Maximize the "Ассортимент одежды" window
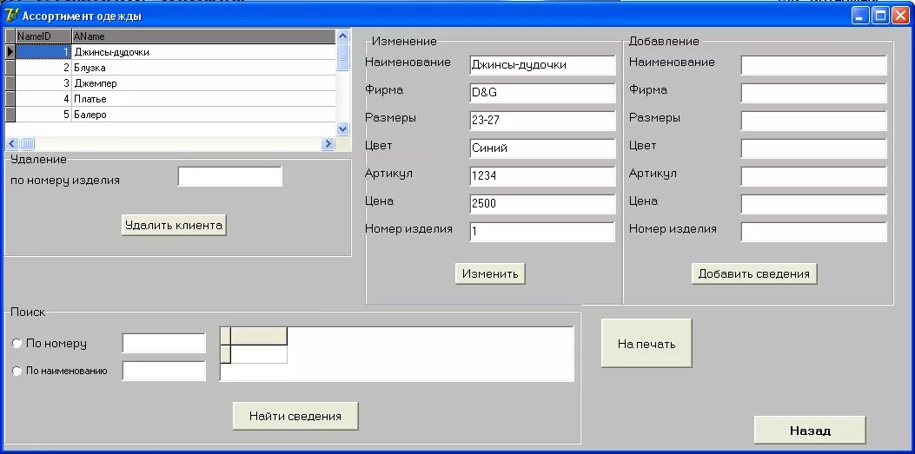 coord(880,15)
